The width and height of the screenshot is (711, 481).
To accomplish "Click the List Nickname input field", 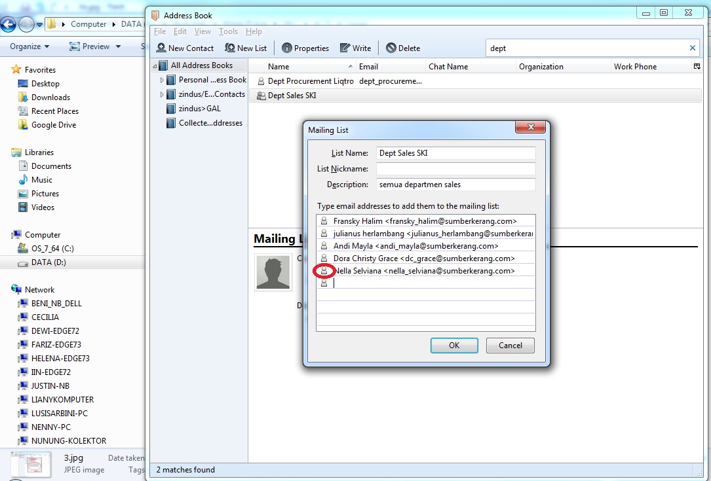I will pos(455,169).
